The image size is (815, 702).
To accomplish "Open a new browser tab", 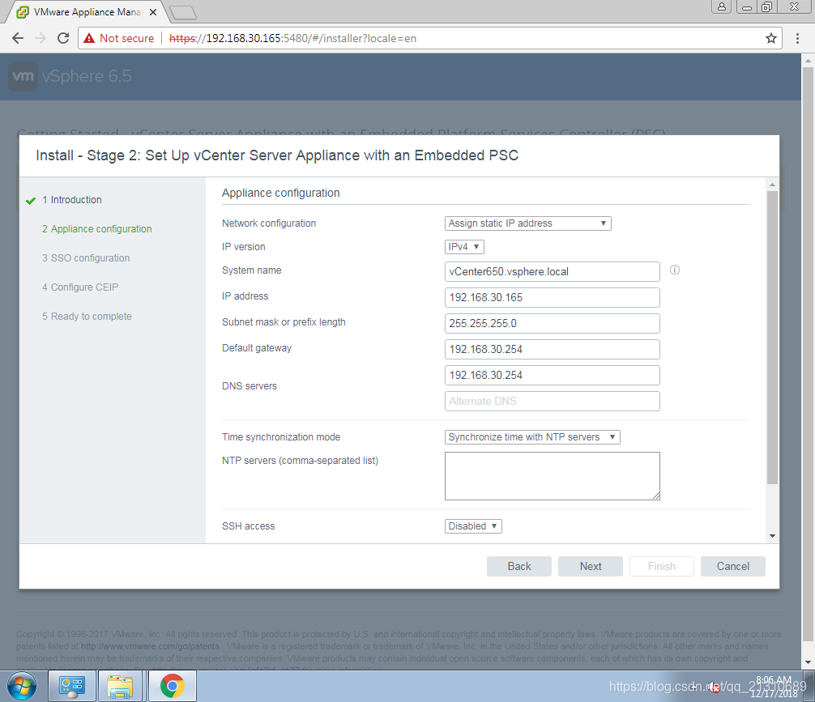I will tap(183, 12).
